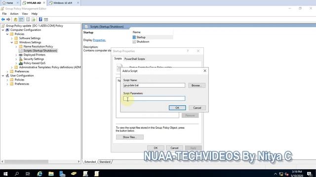This screenshot has height=177, width=316.
Task: Expand the Software Settings node
Action: (12, 38)
